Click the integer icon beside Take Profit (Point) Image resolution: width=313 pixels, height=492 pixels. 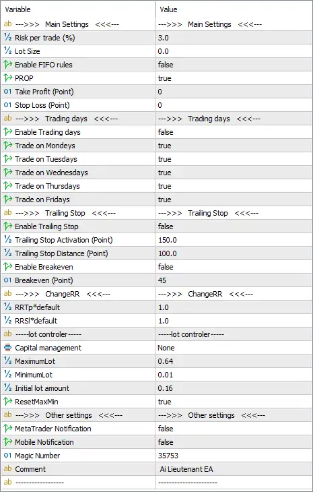7,92
